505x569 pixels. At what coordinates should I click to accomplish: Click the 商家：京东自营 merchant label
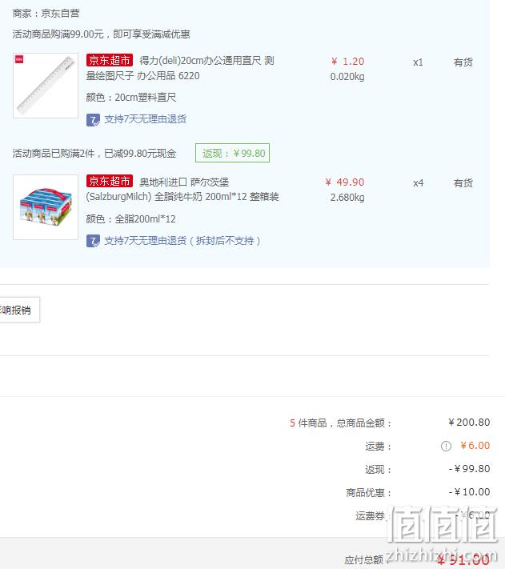[x=46, y=14]
